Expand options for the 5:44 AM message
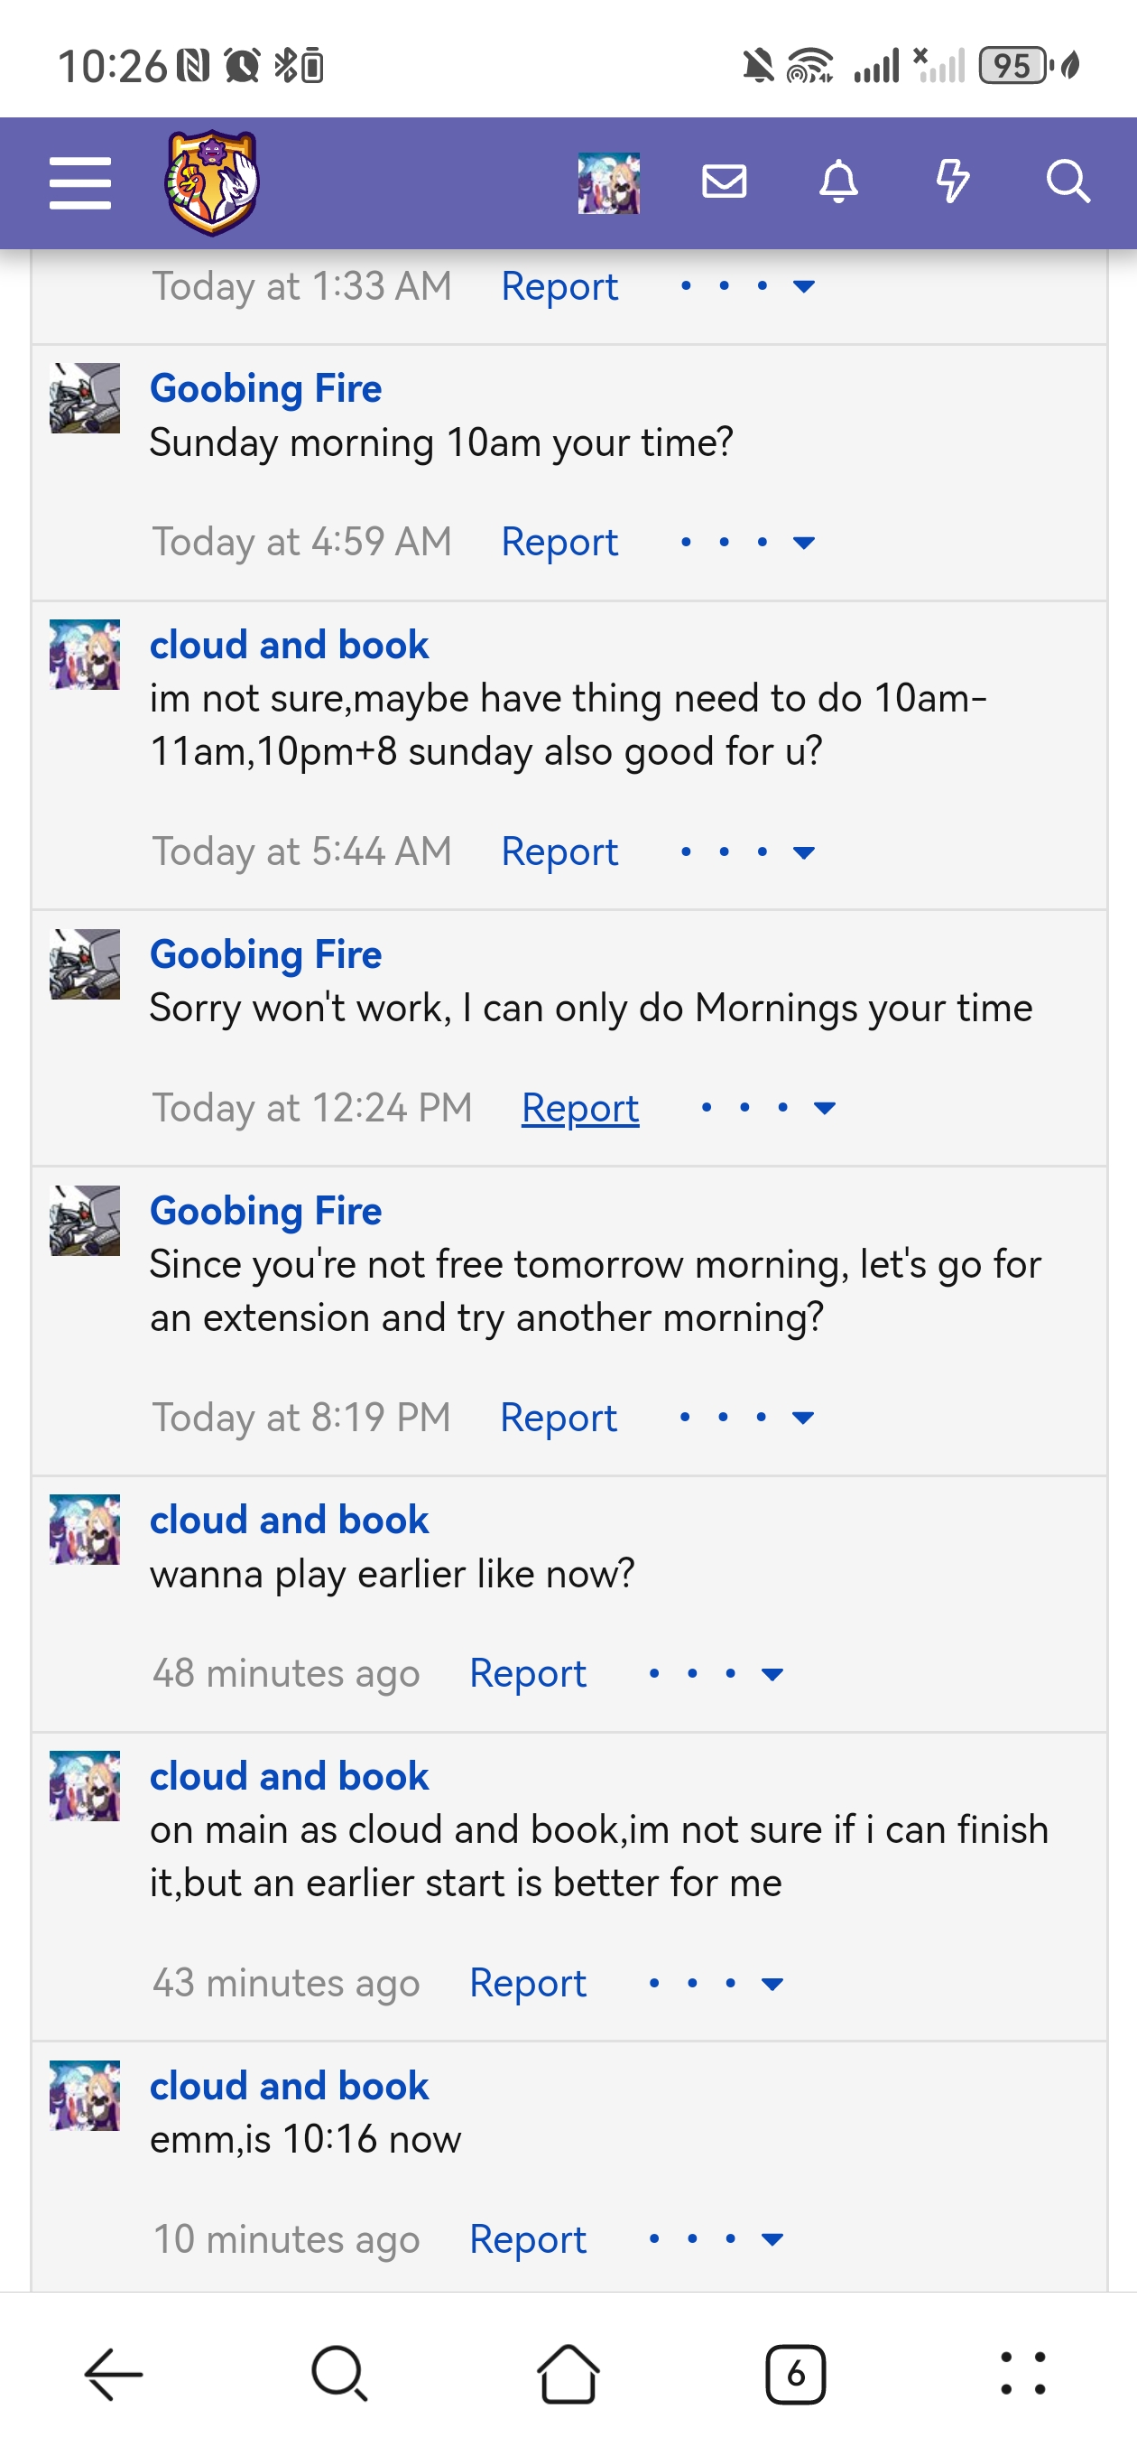The image size is (1137, 2456). coord(747,851)
